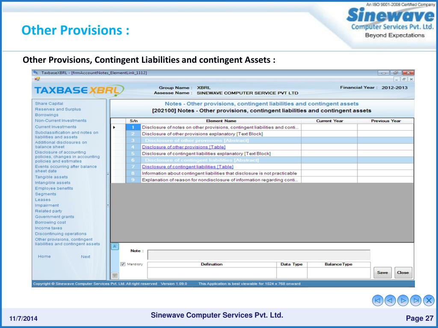Go to previous slide navigation icon
Screen dimensions: 438x328
coord(390,300)
